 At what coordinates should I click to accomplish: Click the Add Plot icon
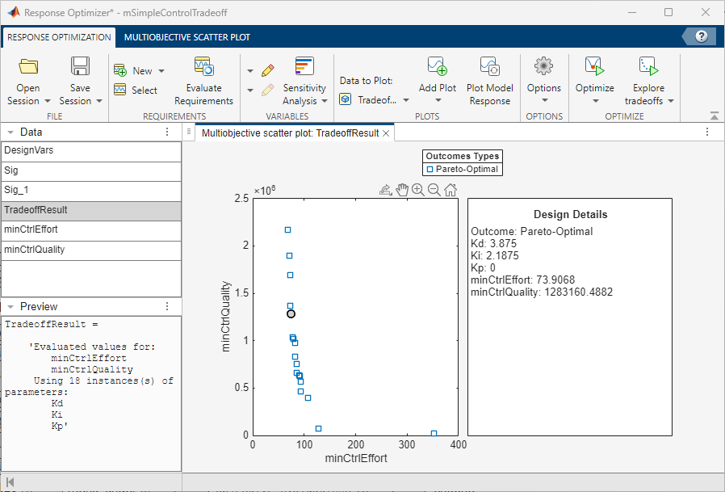437,67
